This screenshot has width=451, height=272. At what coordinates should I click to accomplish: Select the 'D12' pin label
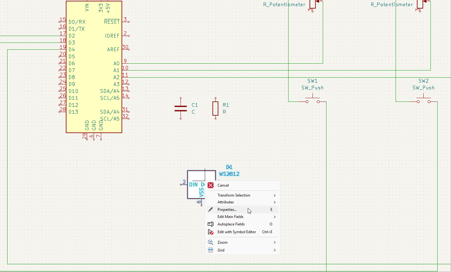(x=73, y=105)
